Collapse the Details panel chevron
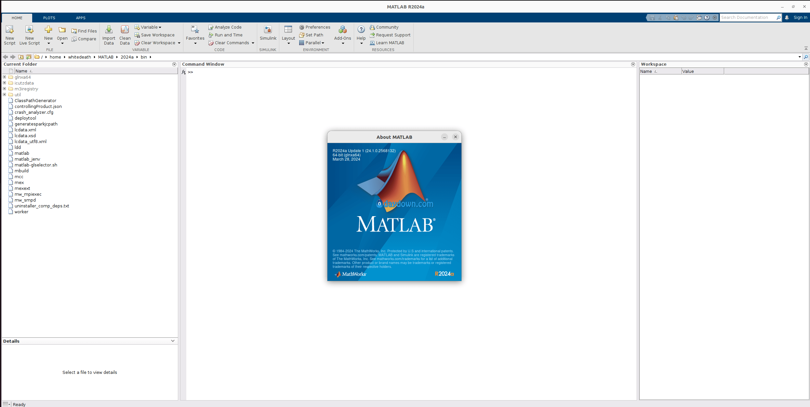The image size is (810, 407). click(x=173, y=341)
